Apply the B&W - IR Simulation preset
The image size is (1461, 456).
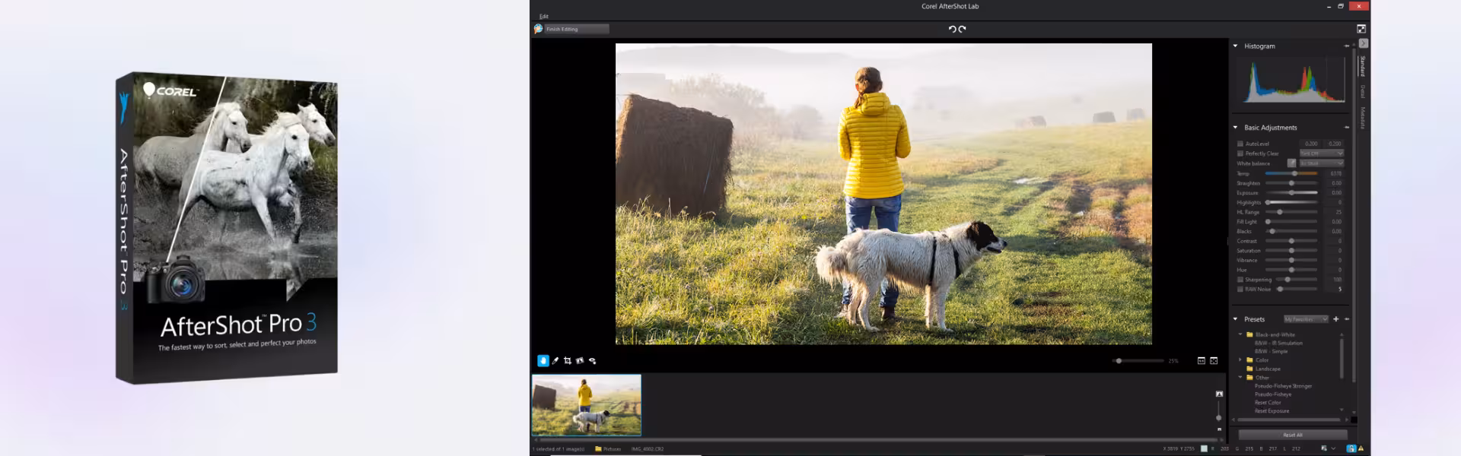(1278, 343)
